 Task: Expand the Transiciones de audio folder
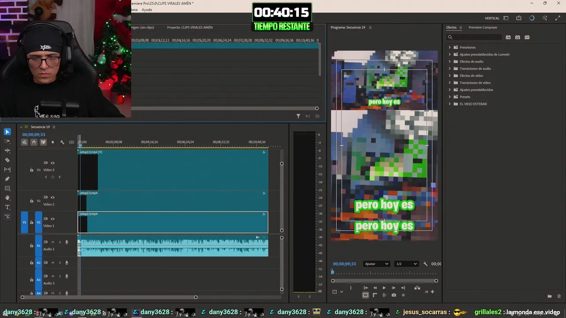(450, 68)
